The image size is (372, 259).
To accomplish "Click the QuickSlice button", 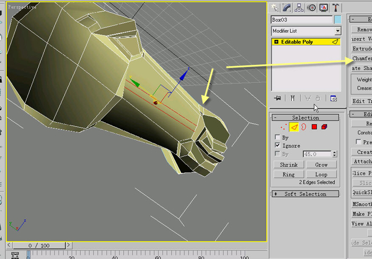I will (361, 192).
